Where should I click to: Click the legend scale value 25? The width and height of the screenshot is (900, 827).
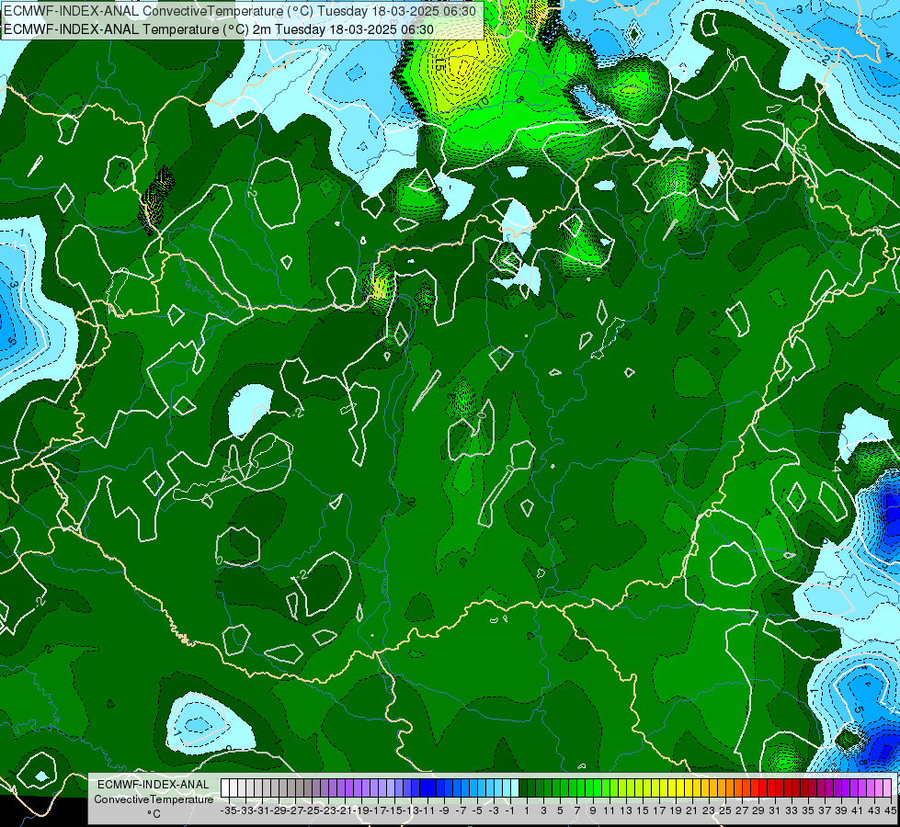pos(725,810)
